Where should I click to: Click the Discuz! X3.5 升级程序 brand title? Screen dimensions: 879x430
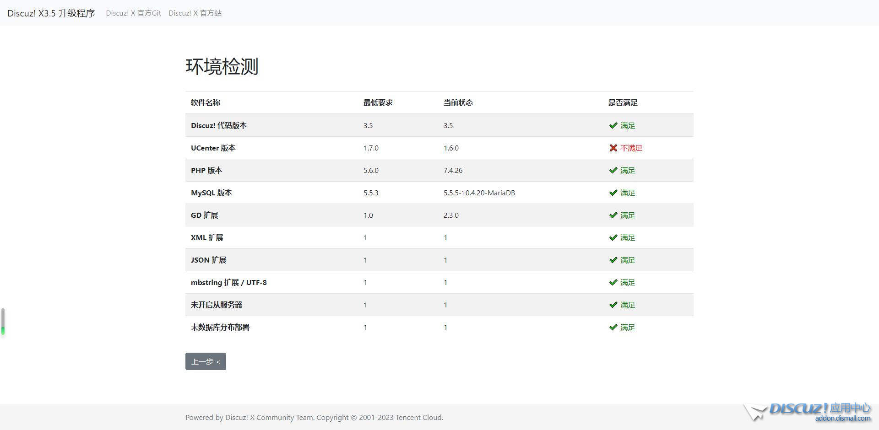click(51, 13)
